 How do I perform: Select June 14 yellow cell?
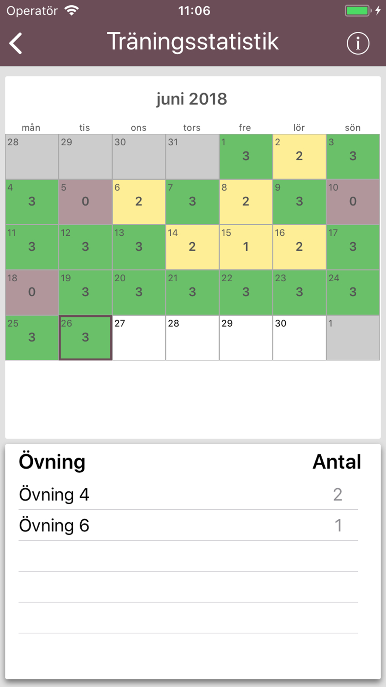192,247
